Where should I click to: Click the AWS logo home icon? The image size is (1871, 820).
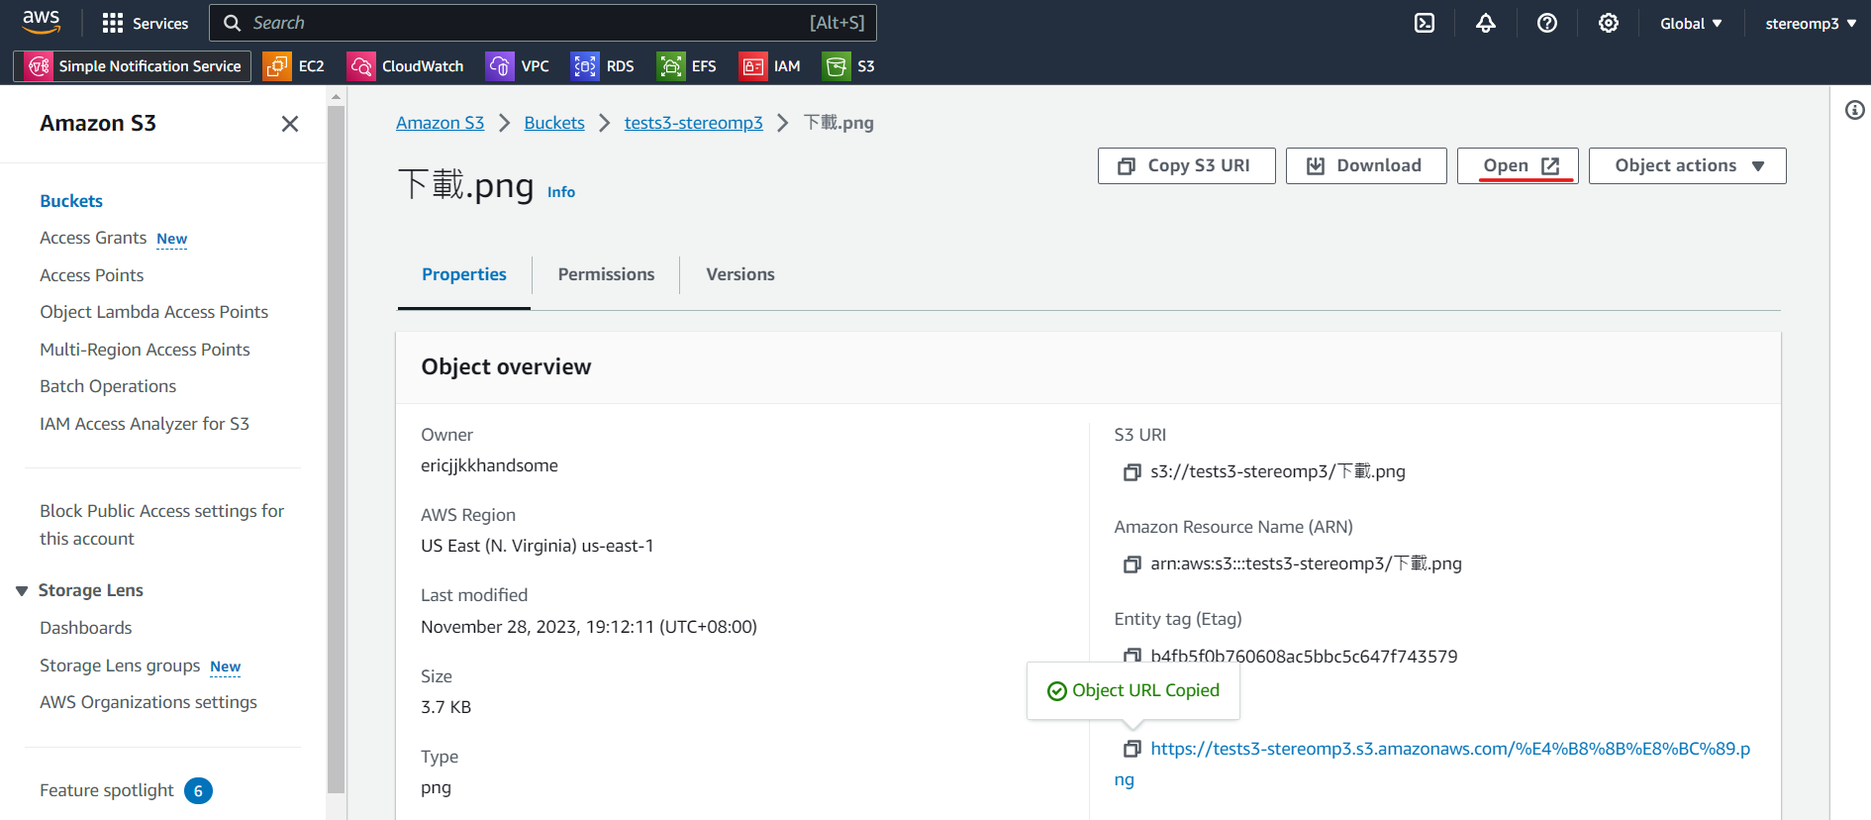pyautogui.click(x=42, y=22)
